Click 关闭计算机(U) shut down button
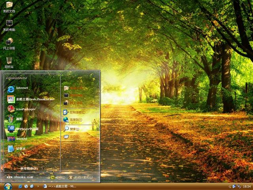The width and height of the screenshot is (253, 190). 81,177
